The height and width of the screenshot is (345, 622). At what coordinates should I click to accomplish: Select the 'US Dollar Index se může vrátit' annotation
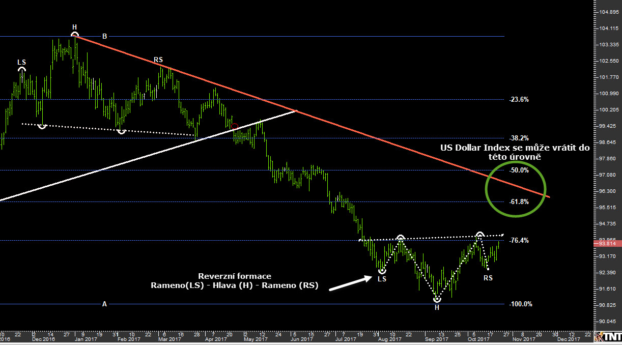pyautogui.click(x=515, y=152)
